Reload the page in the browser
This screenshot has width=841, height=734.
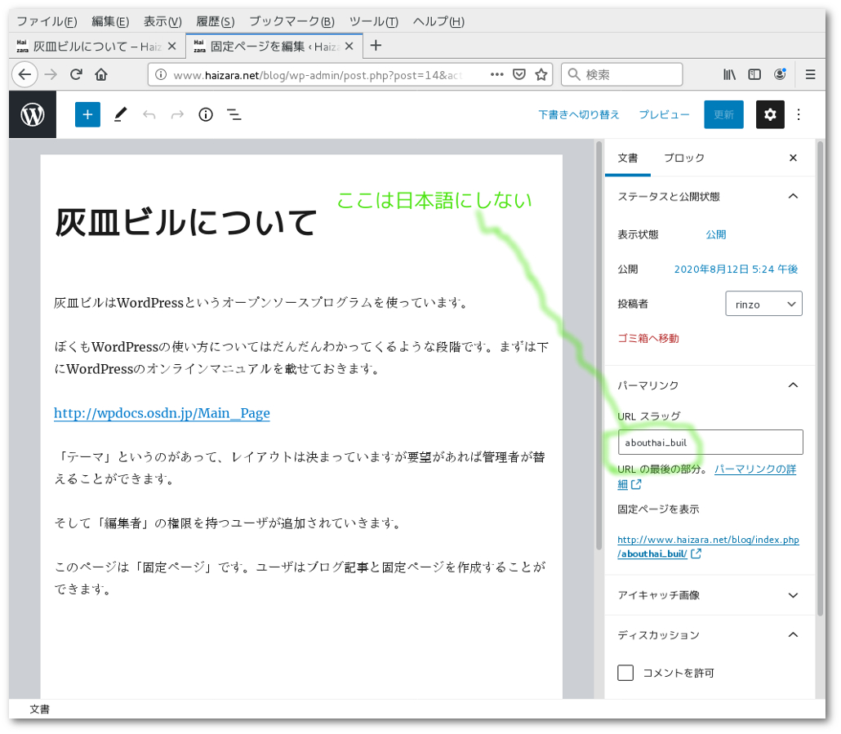(x=76, y=74)
